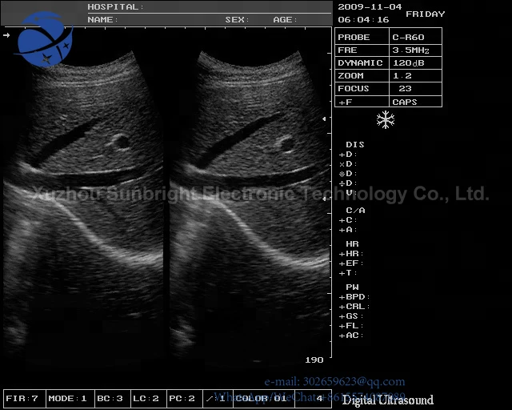512x410 pixels.
Task: Click the C/A measurement heading
Action: [x=355, y=211]
